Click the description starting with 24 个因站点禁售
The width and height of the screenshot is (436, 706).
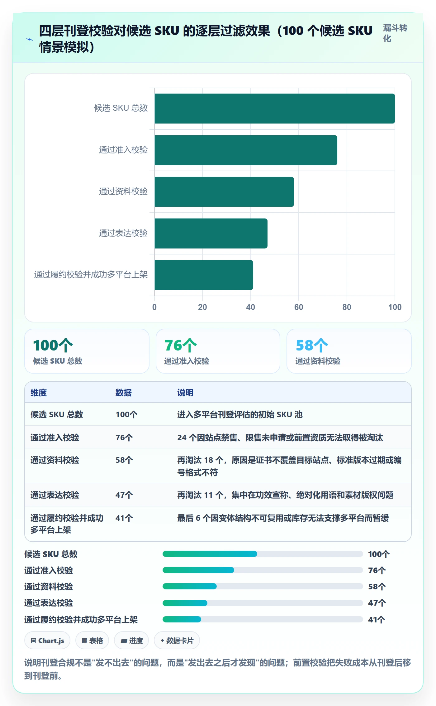(x=280, y=438)
